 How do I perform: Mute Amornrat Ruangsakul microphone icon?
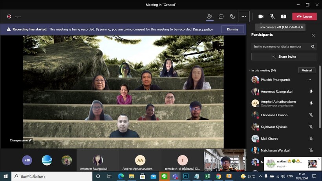311,91
